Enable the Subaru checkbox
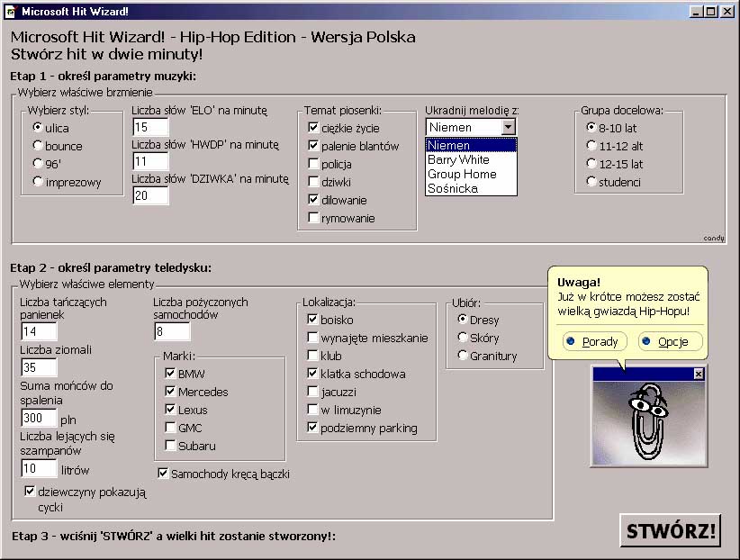The image size is (740, 560). click(170, 446)
